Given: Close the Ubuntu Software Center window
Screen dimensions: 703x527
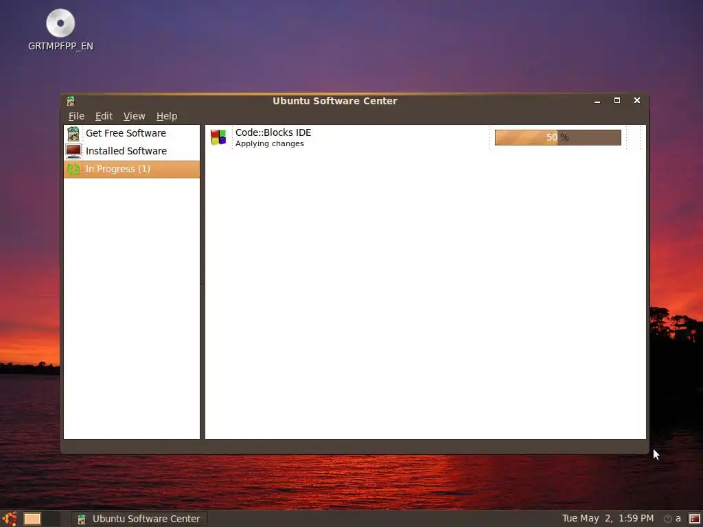Looking at the screenshot, I should pos(636,100).
